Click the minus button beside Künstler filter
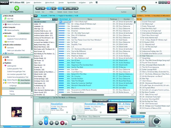This screenshot has height=128, width=171. tap(53, 19)
